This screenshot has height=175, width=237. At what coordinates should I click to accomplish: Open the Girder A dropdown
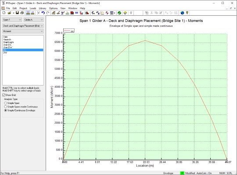[34, 20]
